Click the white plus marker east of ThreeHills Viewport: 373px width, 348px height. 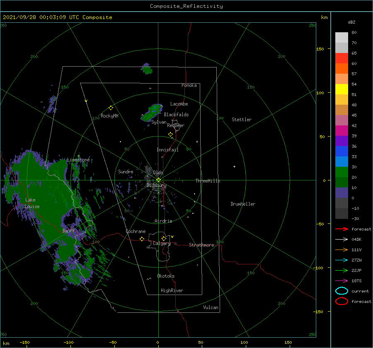(234, 166)
